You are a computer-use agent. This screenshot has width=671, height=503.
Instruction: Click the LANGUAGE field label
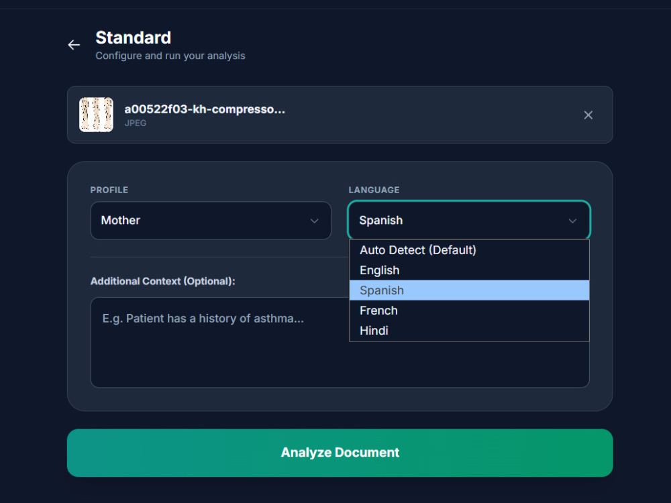pos(374,190)
